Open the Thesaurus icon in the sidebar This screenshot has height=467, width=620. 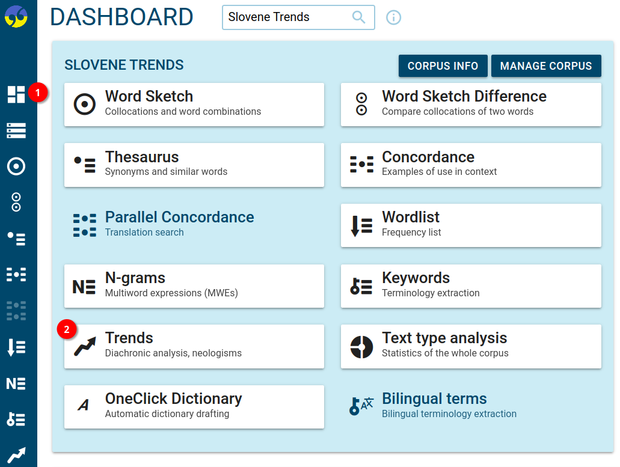point(17,239)
